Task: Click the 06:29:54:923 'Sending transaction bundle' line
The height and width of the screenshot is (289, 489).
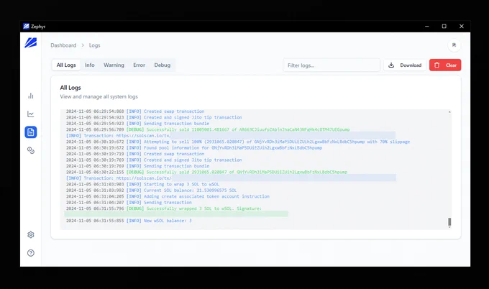Action: point(137,124)
